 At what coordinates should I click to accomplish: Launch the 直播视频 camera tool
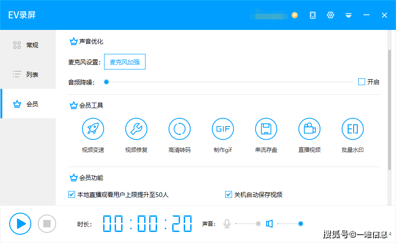pyautogui.click(x=309, y=129)
